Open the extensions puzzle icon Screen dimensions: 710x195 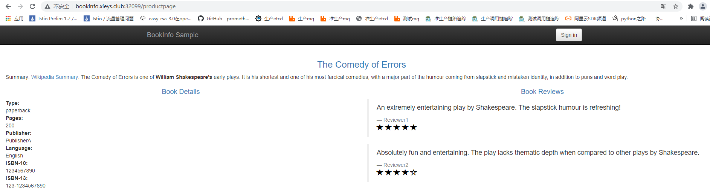coord(690,6)
